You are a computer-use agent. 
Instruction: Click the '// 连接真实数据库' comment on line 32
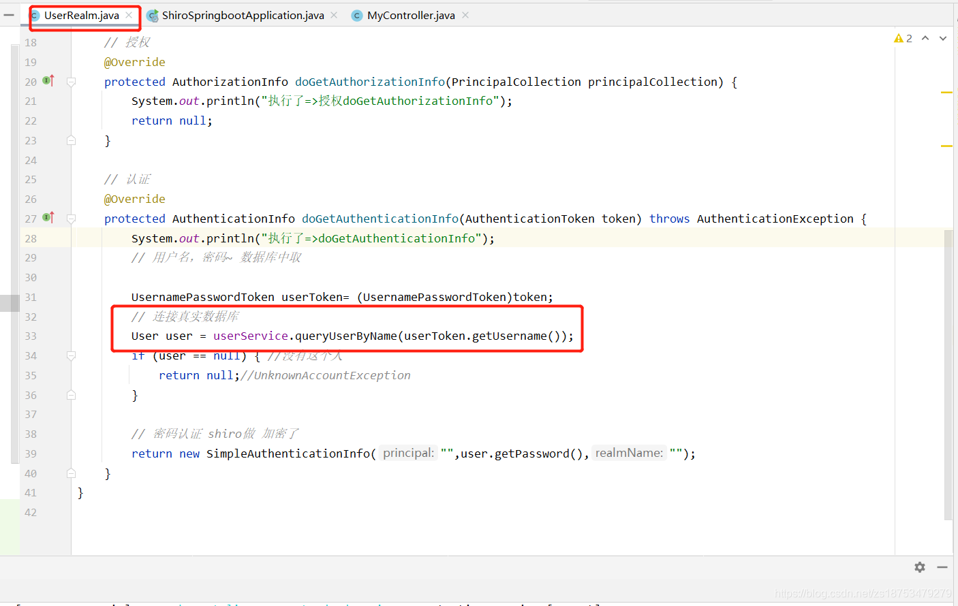click(185, 317)
